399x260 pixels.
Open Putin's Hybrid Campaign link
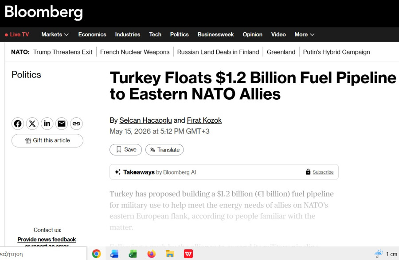[336, 52]
